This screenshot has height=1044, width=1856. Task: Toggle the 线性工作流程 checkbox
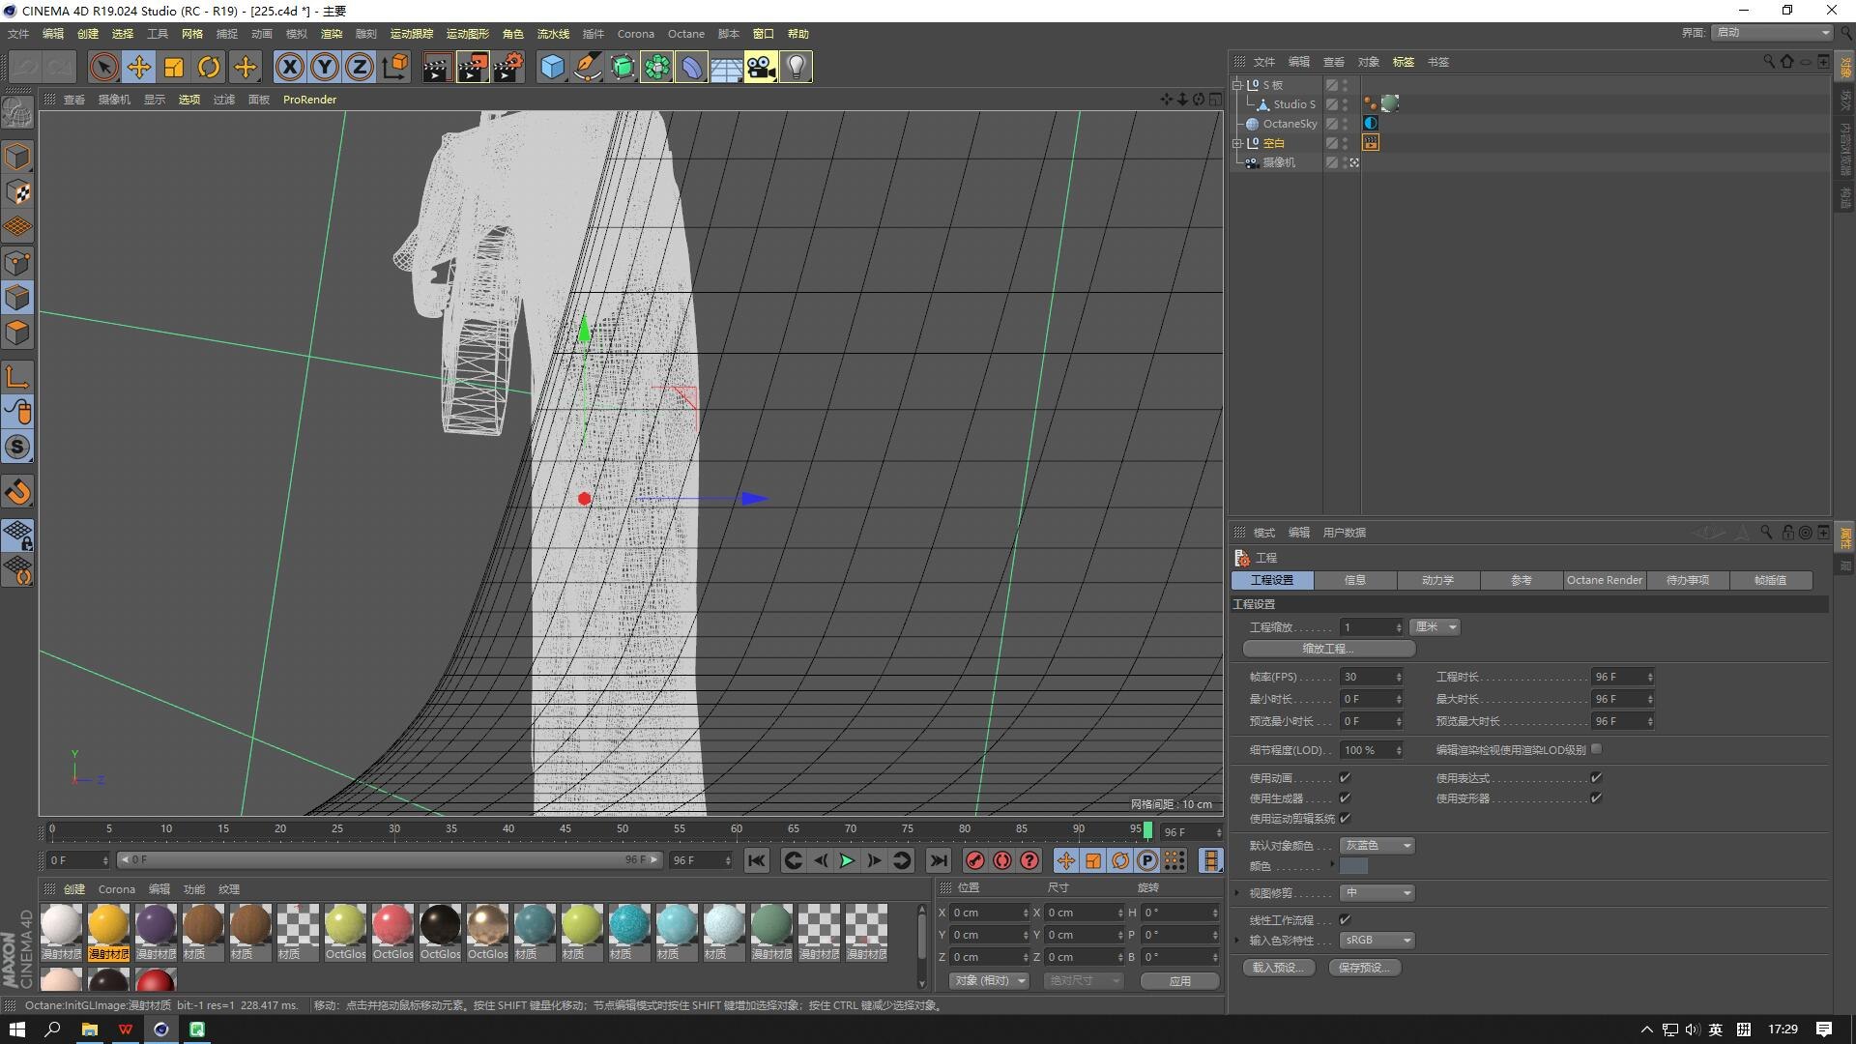point(1345,919)
